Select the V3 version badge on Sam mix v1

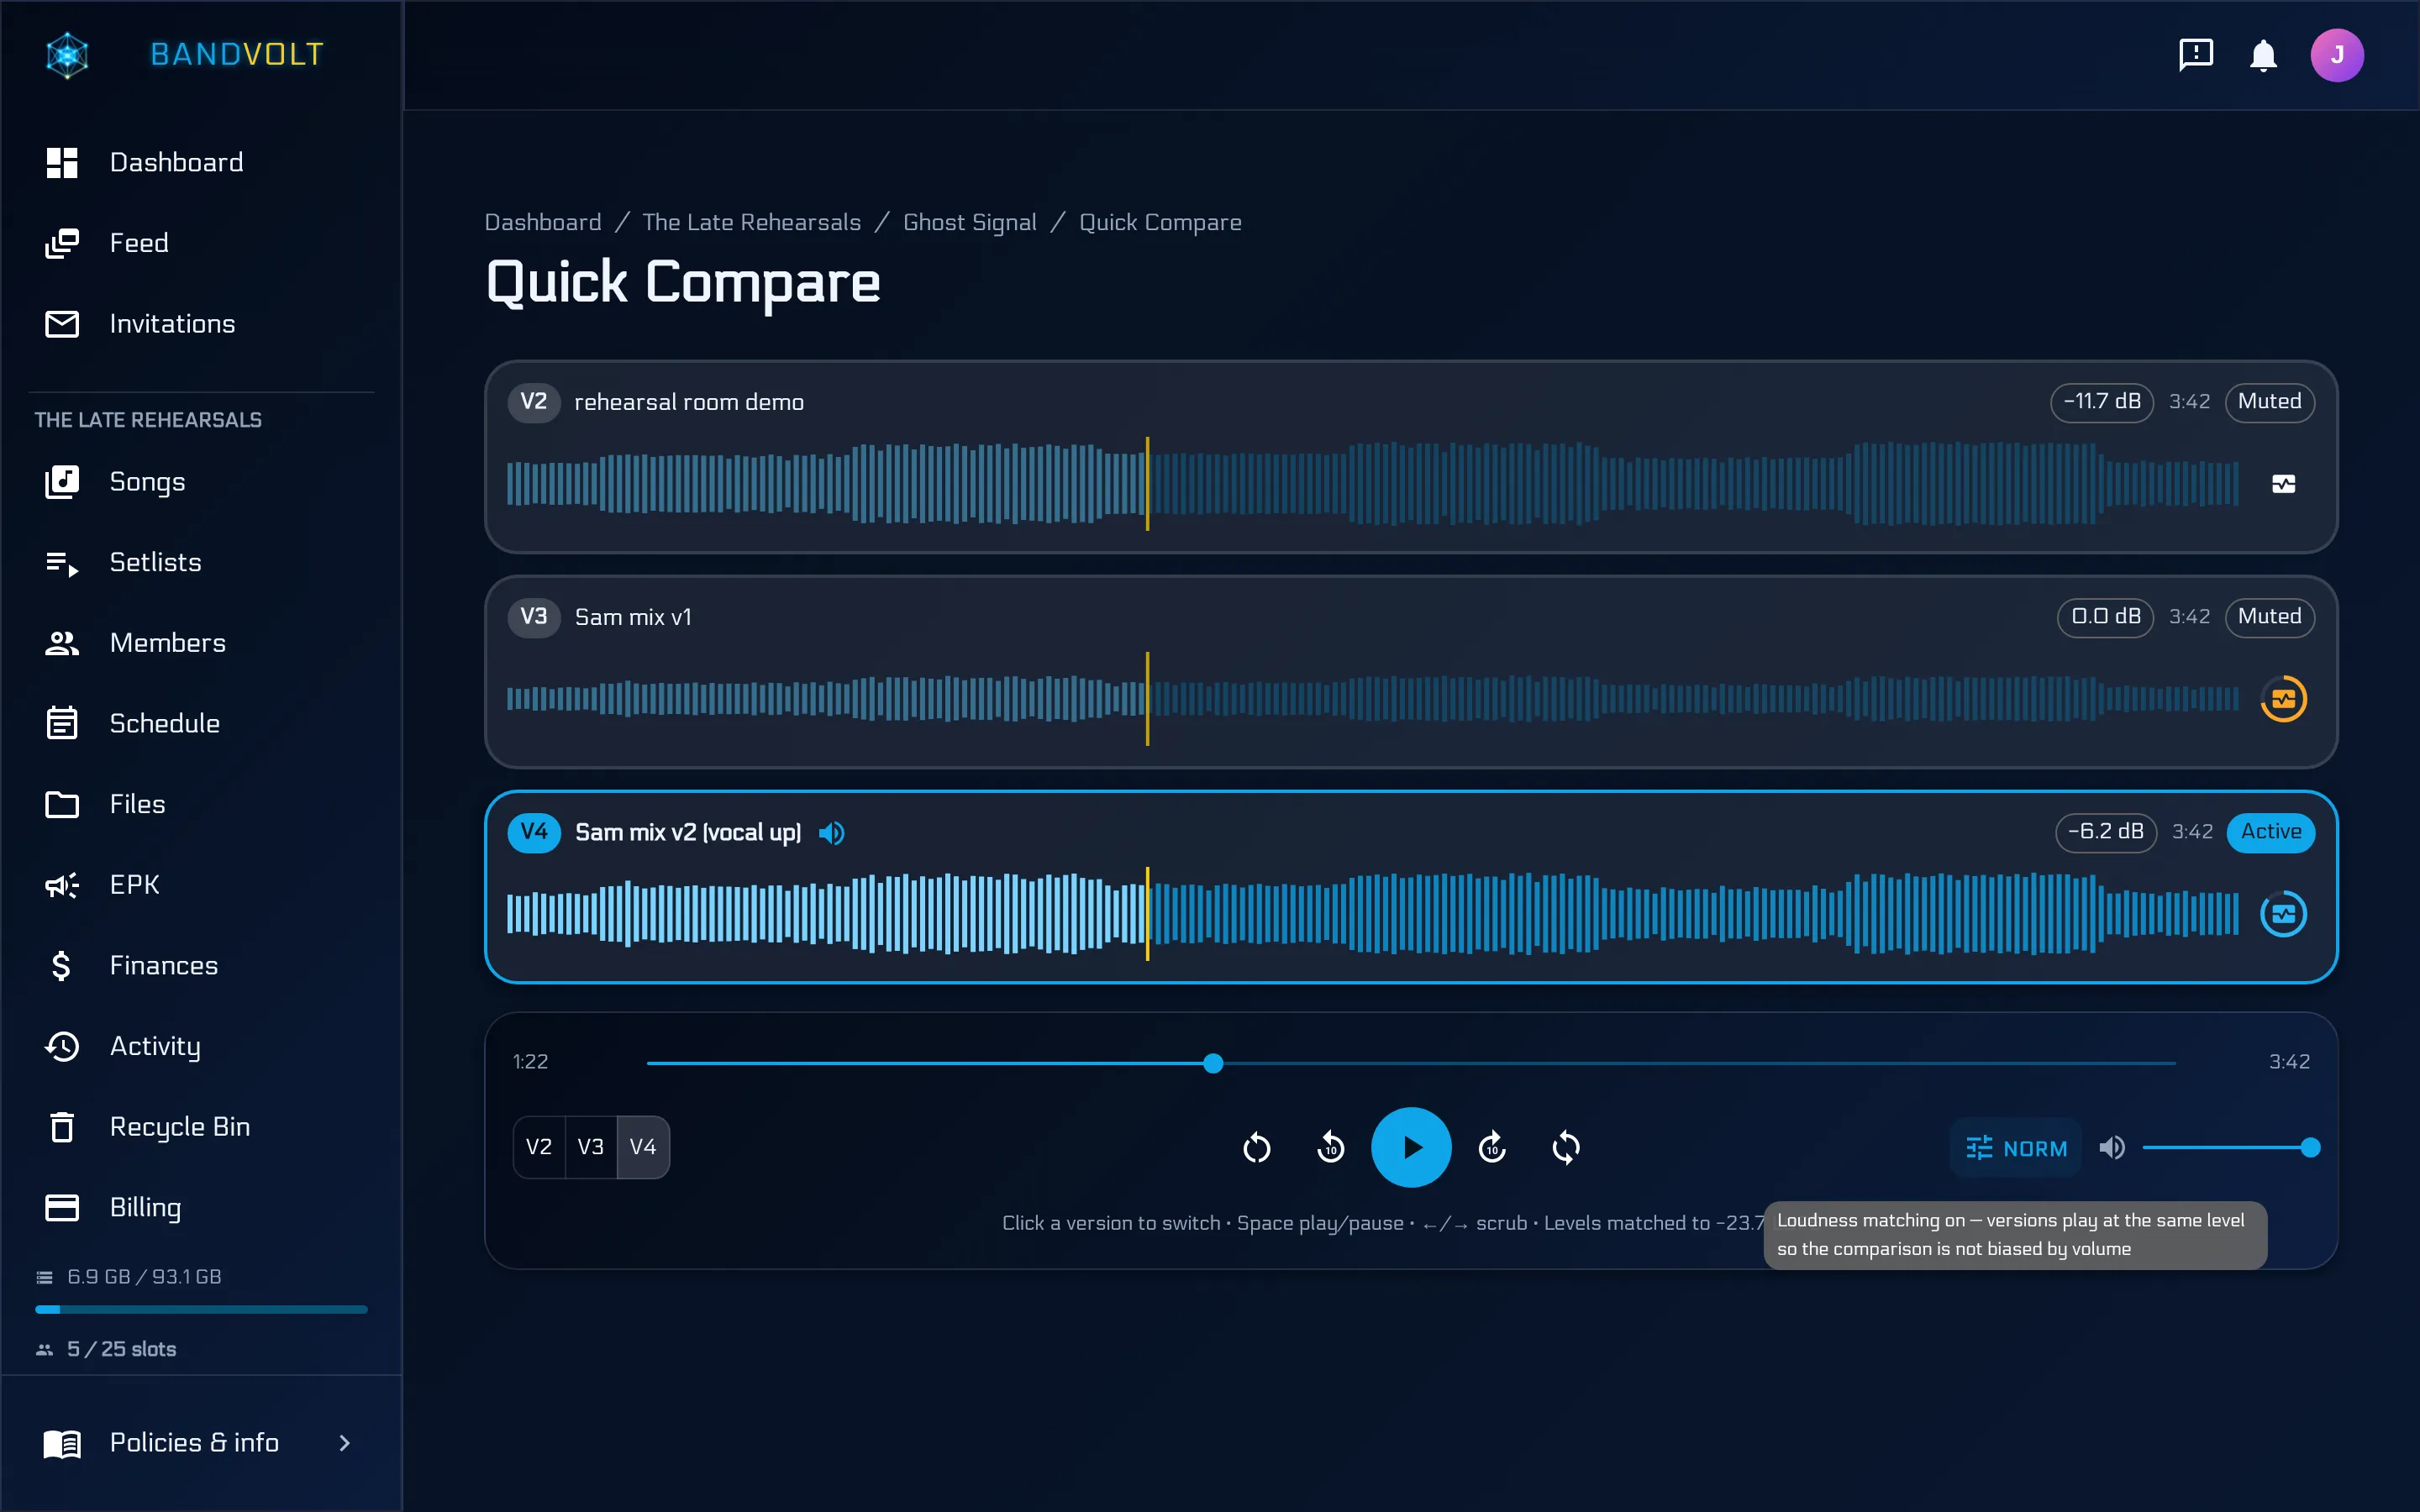coord(534,617)
